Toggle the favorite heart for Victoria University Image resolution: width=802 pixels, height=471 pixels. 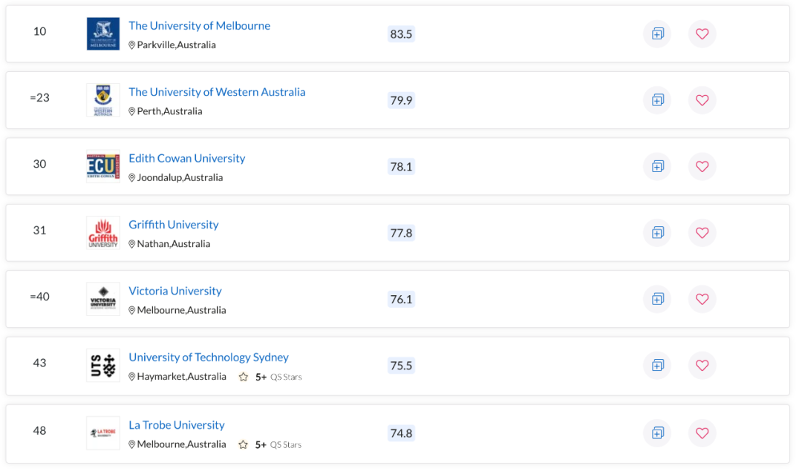click(702, 299)
